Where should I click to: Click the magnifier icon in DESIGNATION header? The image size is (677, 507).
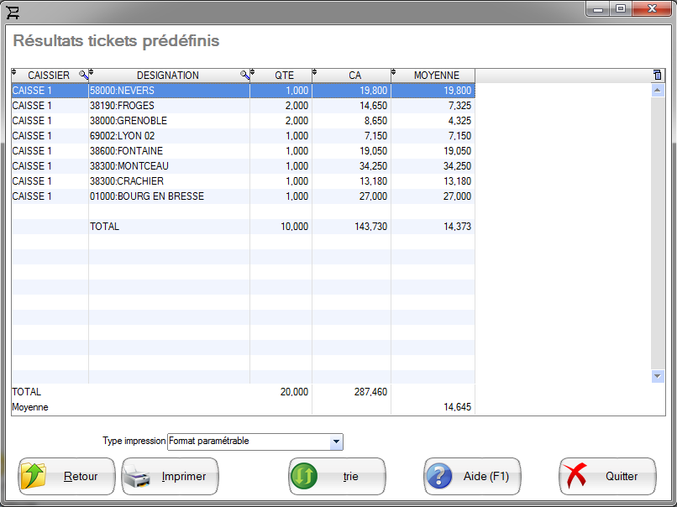point(244,76)
